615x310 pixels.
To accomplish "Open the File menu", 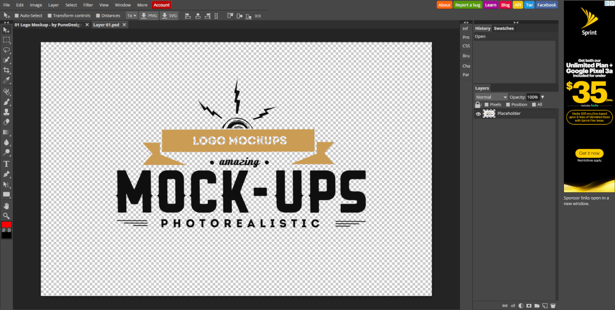I will pos(7,5).
